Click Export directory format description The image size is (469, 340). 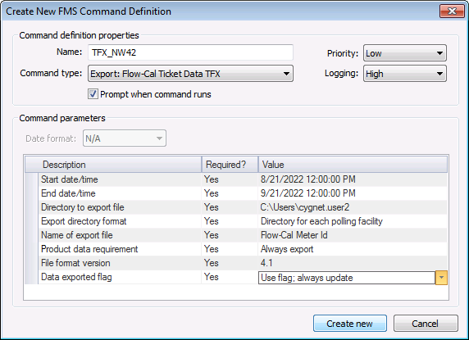(x=84, y=221)
